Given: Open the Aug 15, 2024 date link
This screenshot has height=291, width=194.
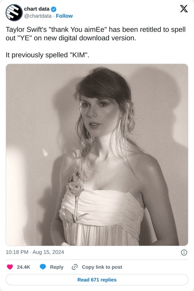Looking at the screenshot, I should (48, 252).
